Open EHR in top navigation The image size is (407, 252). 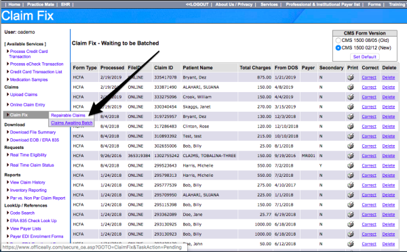pyautogui.click(x=65, y=5)
